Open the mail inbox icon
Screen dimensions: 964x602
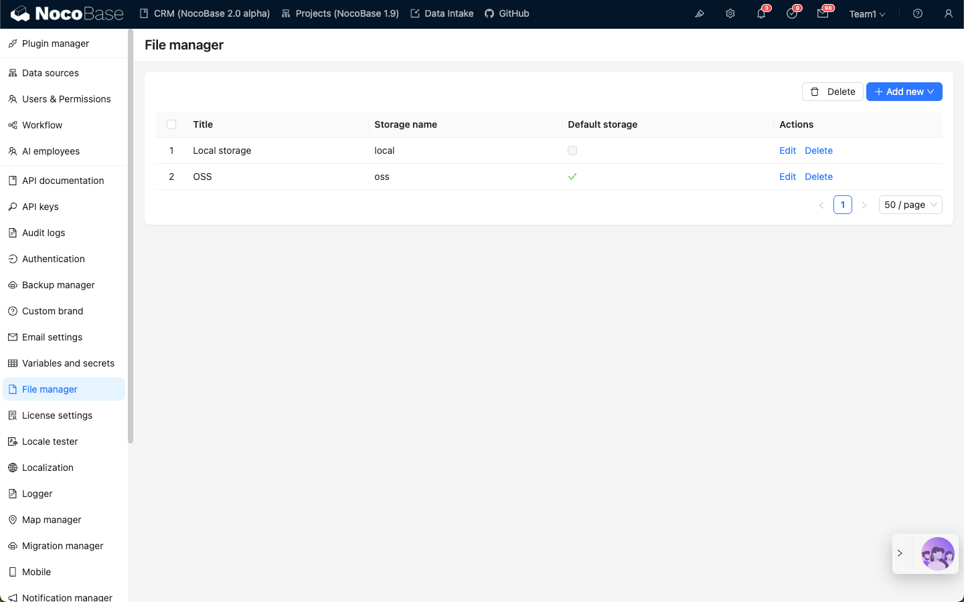(823, 14)
